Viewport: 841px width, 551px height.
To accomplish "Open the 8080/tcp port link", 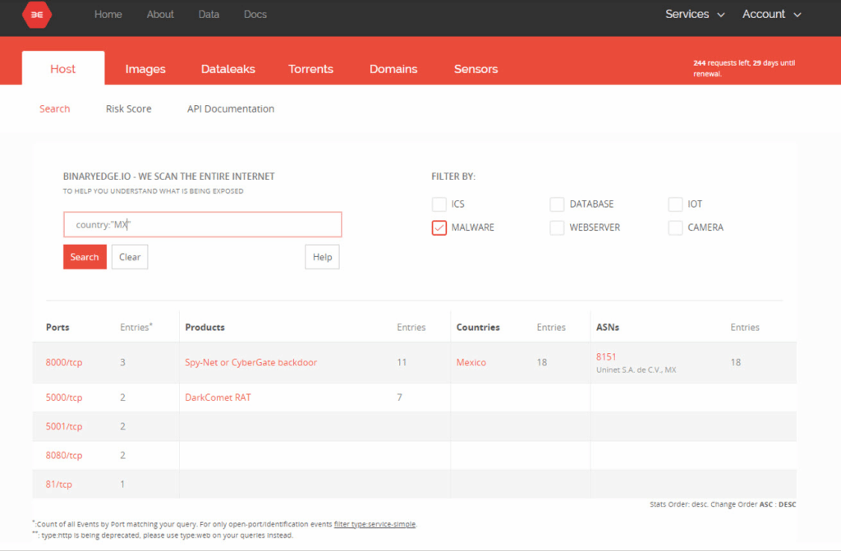I will 64,456.
